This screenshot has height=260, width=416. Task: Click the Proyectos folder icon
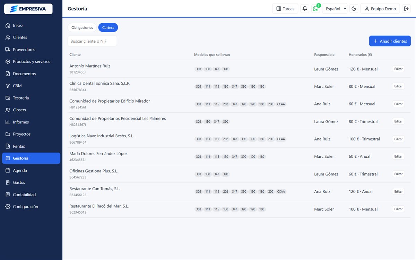8,134
